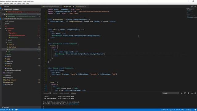197x111 pixels.
Task: Change indentation via 'Spaces: 2'
Action: (172, 110)
